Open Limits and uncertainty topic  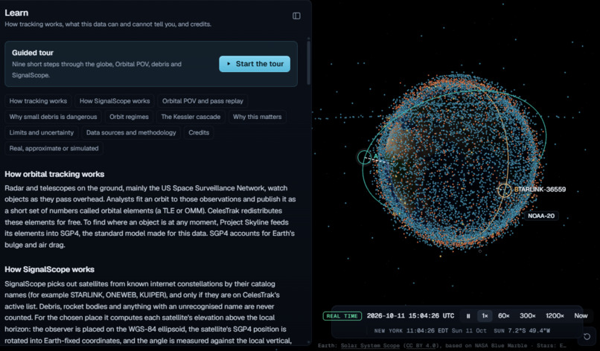tap(42, 132)
